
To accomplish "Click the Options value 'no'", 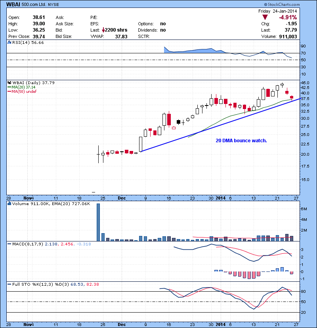I will 163,24.
